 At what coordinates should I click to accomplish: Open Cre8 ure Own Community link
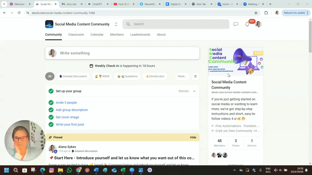[x=237, y=131]
